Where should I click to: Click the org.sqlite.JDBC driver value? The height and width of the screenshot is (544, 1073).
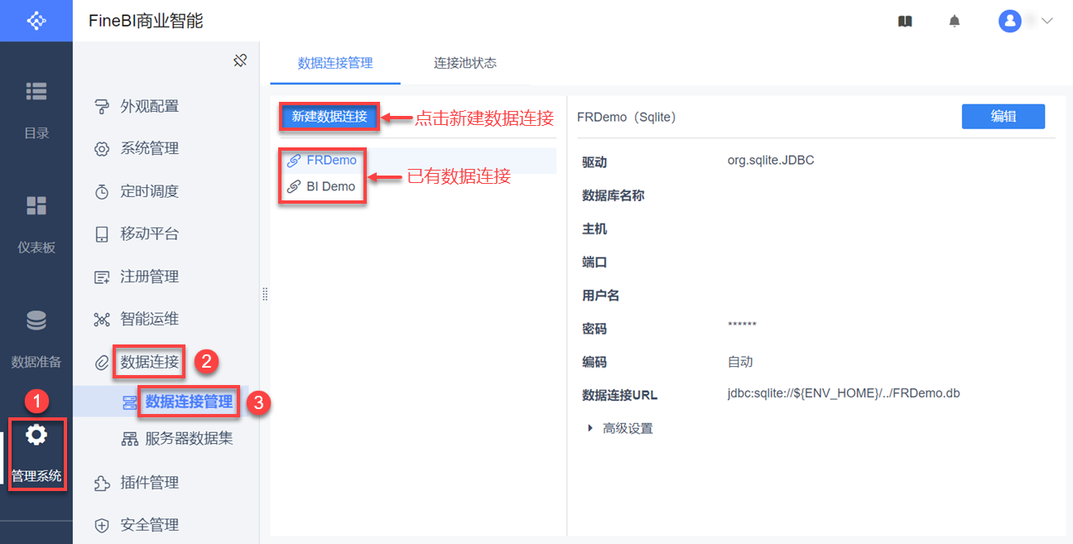(x=771, y=161)
